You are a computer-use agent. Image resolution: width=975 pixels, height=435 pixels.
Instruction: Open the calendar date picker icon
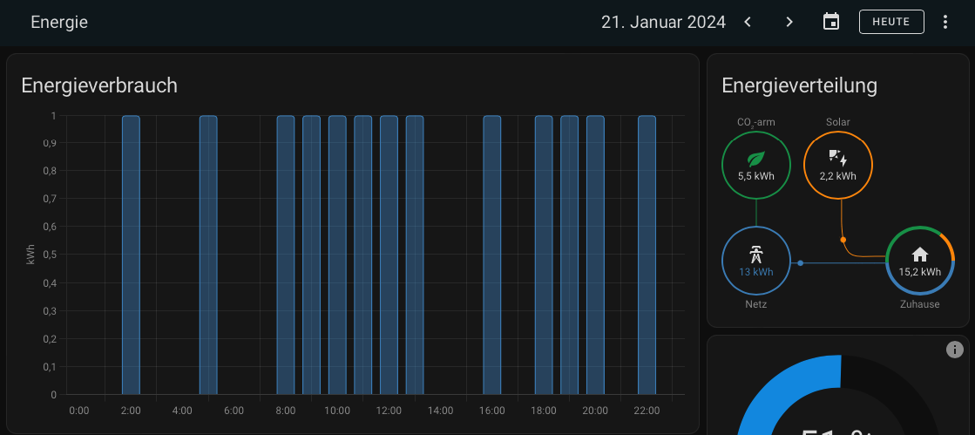pyautogui.click(x=831, y=22)
